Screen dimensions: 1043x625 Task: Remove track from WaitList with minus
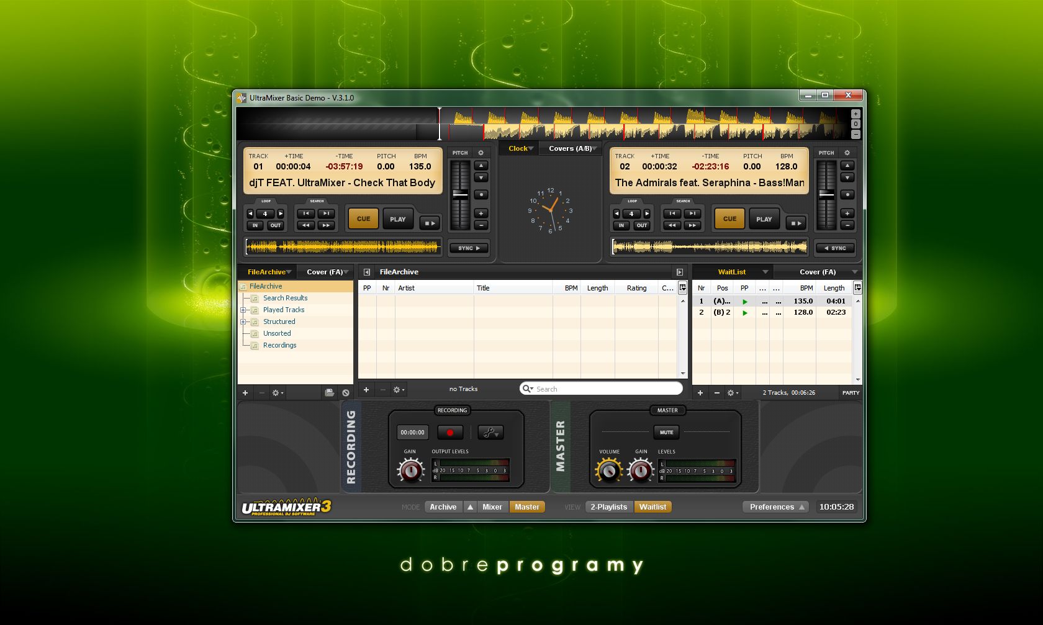[717, 393]
